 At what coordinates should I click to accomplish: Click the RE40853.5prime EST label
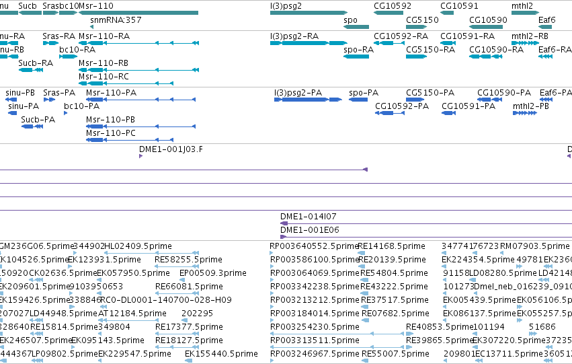(x=440, y=327)
